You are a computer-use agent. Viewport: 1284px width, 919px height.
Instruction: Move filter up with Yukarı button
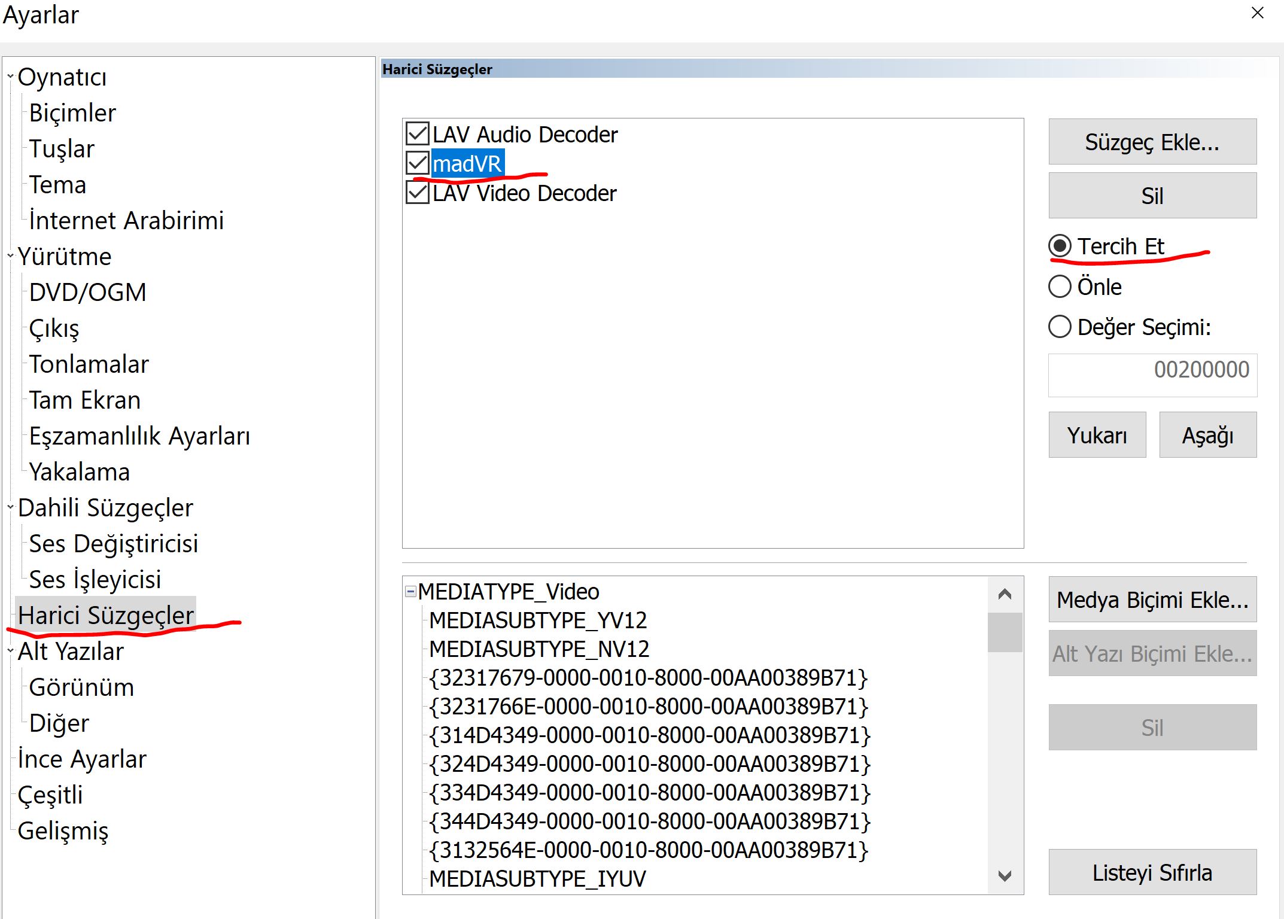click(1097, 435)
